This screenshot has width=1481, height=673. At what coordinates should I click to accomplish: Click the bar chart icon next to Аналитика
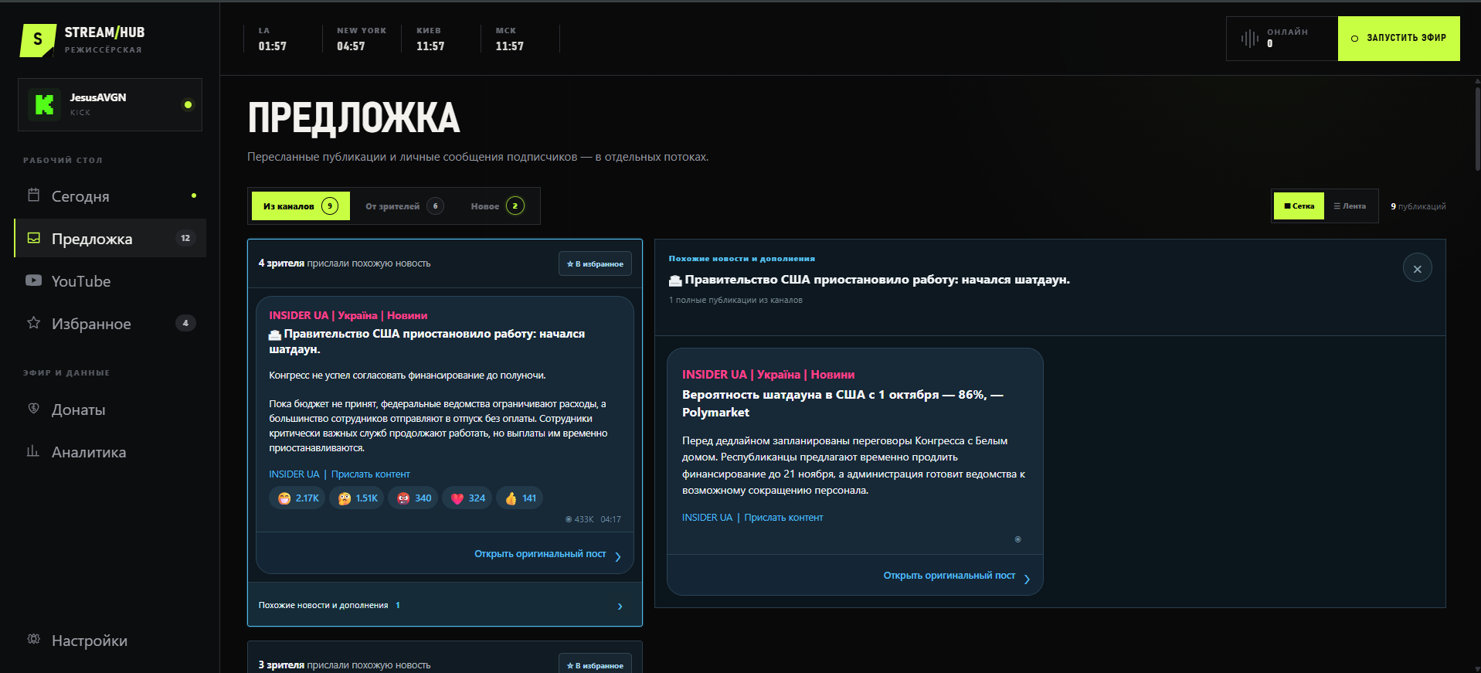(x=33, y=451)
